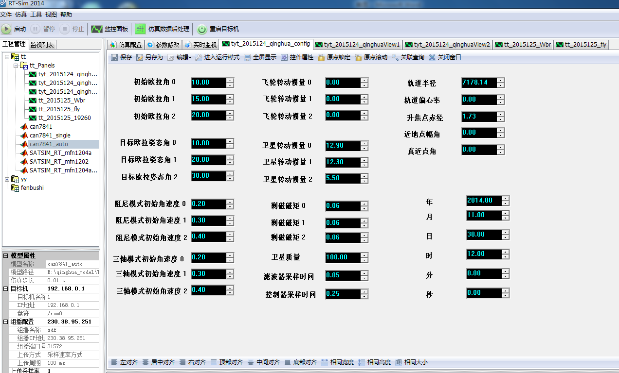
Task: Click 左对齐 align left icon
Action: pos(114,362)
